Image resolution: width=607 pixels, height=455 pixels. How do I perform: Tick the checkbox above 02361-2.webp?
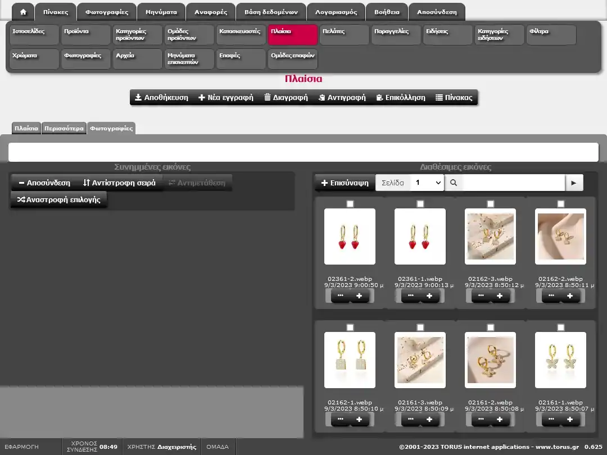(350, 204)
